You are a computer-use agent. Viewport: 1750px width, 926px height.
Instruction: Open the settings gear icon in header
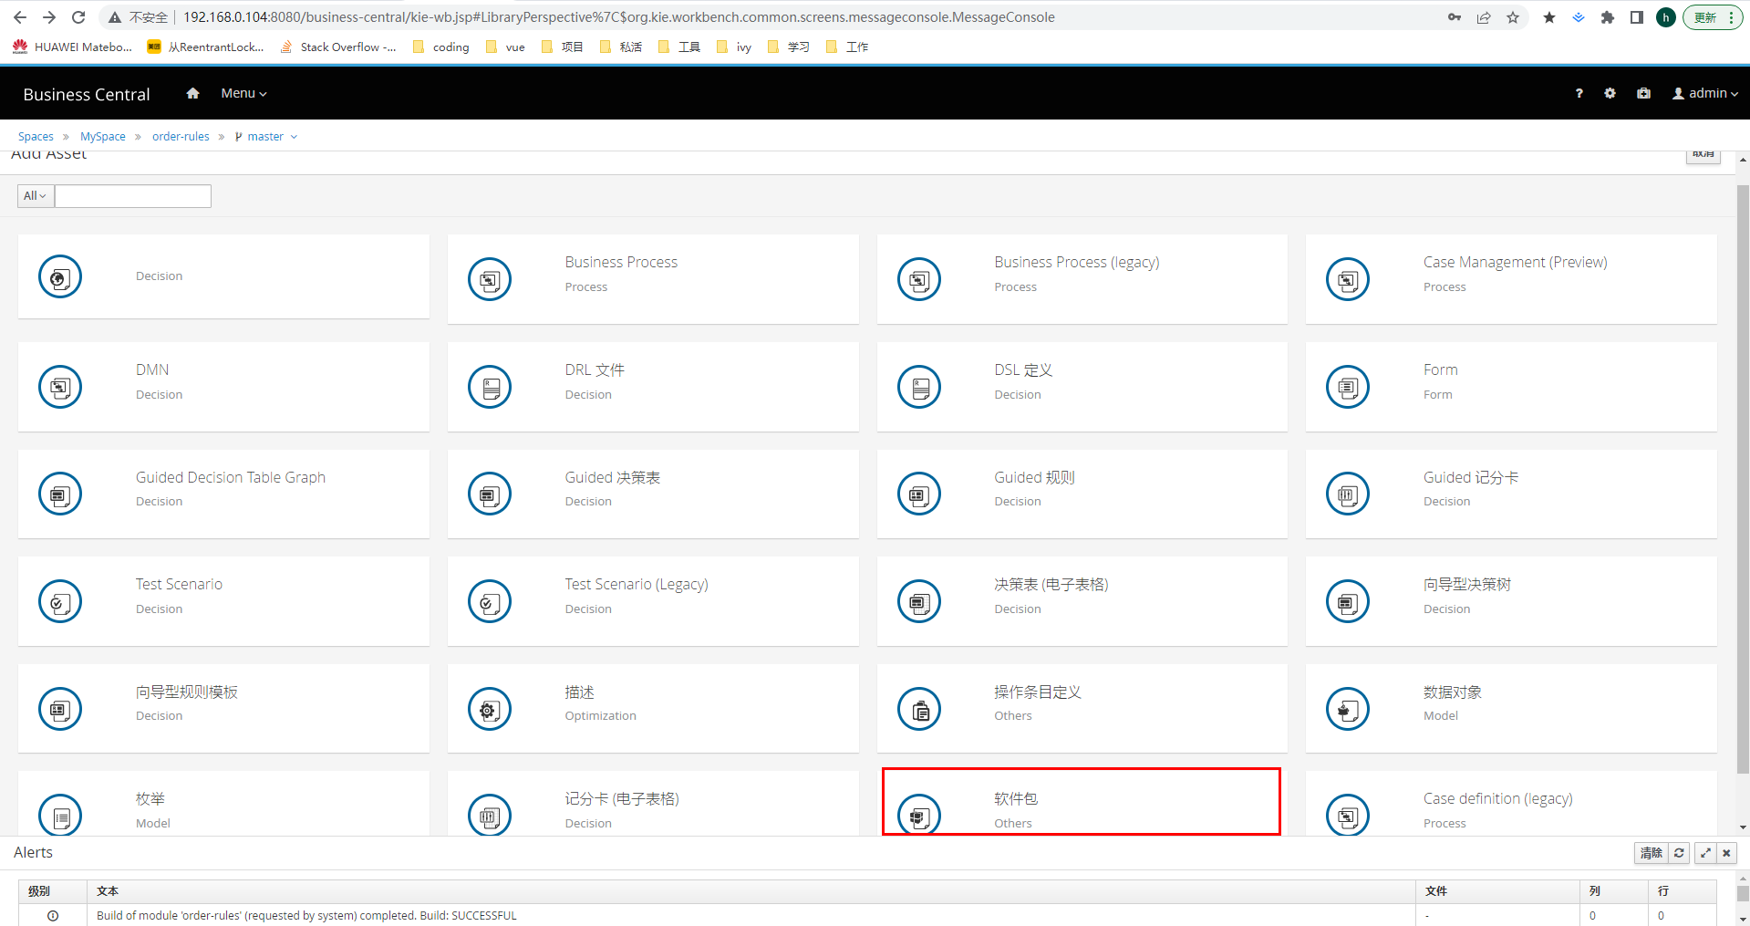[x=1610, y=93]
